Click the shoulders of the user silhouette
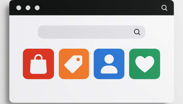The width and height of the screenshot is (183, 104). [109, 69]
